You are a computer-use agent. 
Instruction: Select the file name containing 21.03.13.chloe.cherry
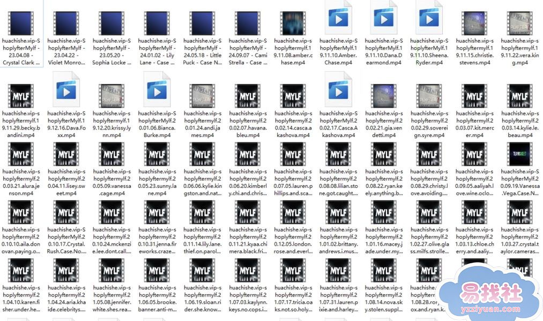click(474, 240)
